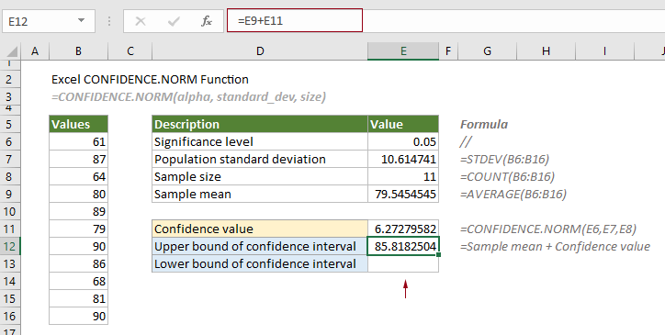Expand the Name Box dropdown arrow
Image resolution: width=665 pixels, height=335 pixels.
pyautogui.click(x=81, y=20)
